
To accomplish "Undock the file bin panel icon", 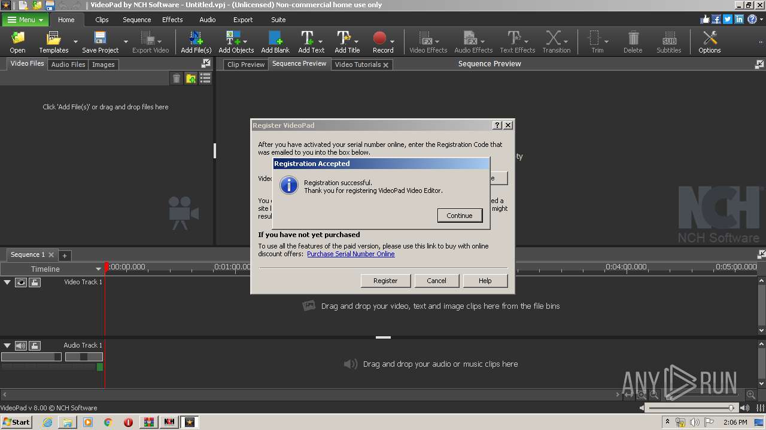I will (x=206, y=63).
